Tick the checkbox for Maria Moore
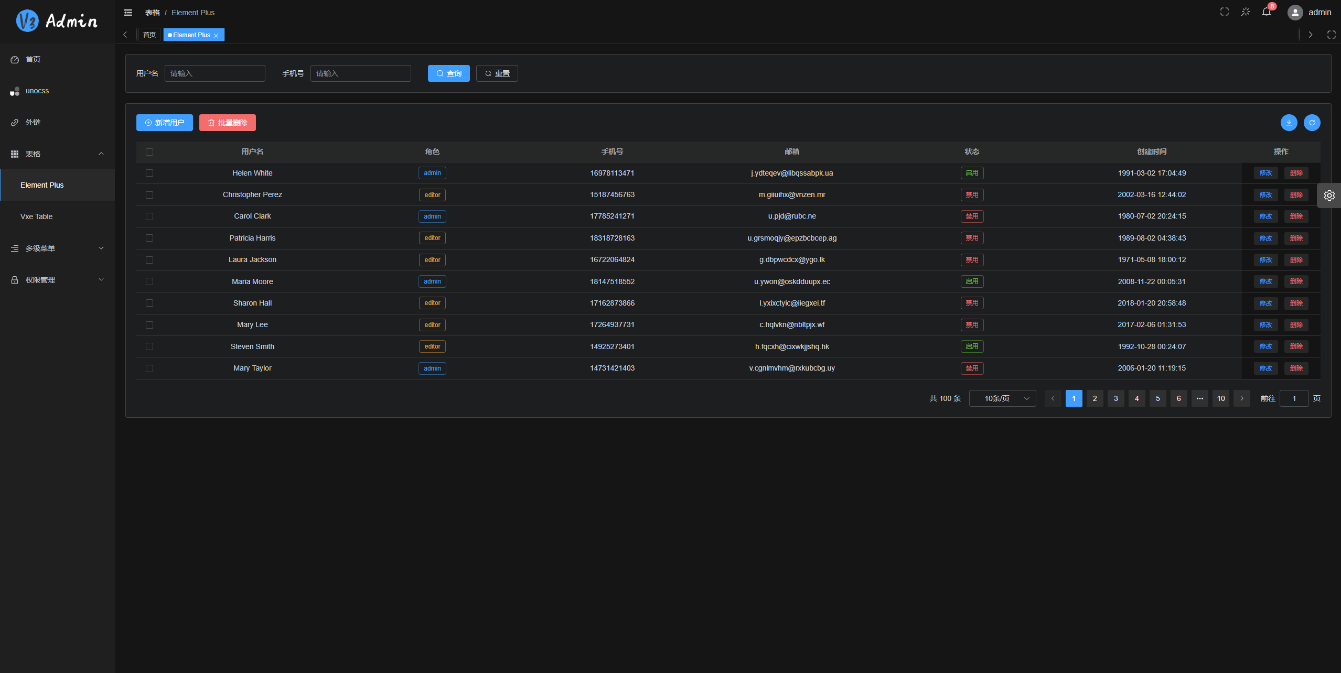Viewport: 1341px width, 673px height. (x=149, y=281)
